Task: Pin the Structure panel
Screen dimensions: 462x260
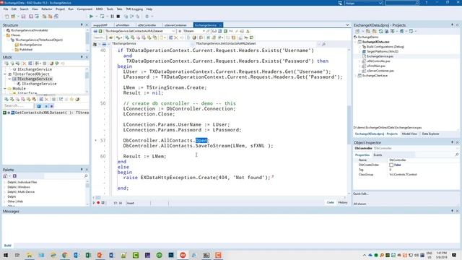Action: pyautogui.click(x=82, y=25)
